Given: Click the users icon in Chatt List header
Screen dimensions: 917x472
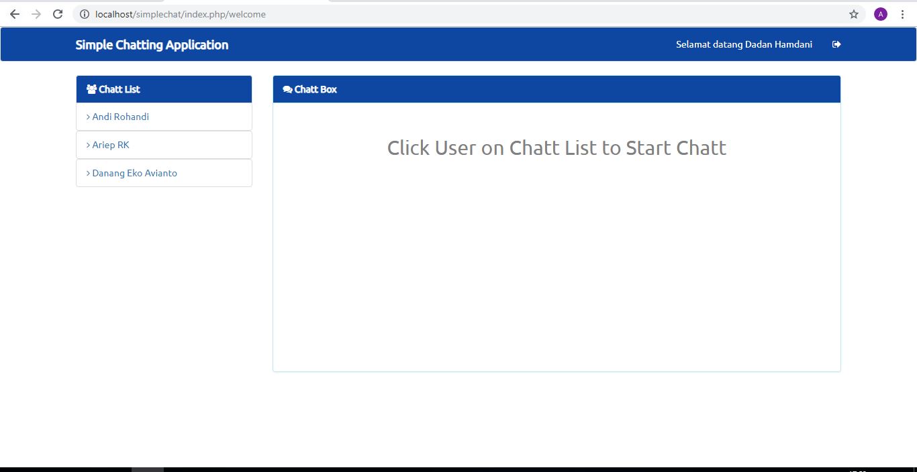Looking at the screenshot, I should tap(91, 89).
